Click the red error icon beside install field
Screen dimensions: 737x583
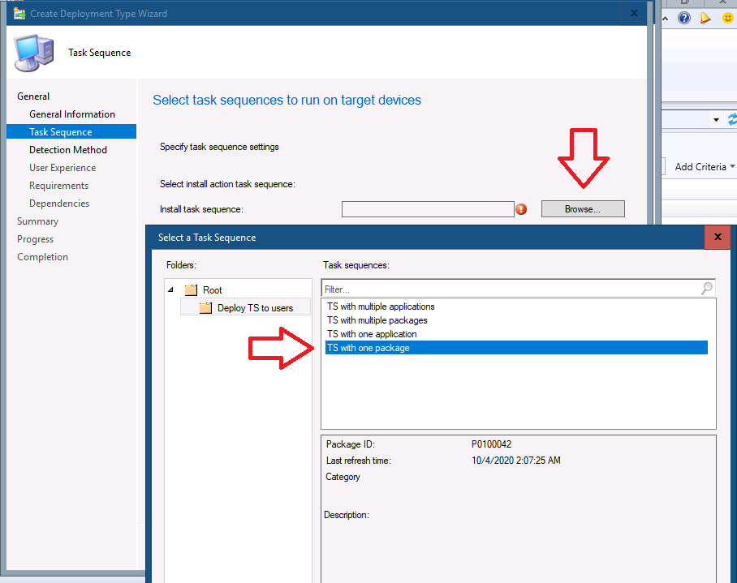click(521, 209)
